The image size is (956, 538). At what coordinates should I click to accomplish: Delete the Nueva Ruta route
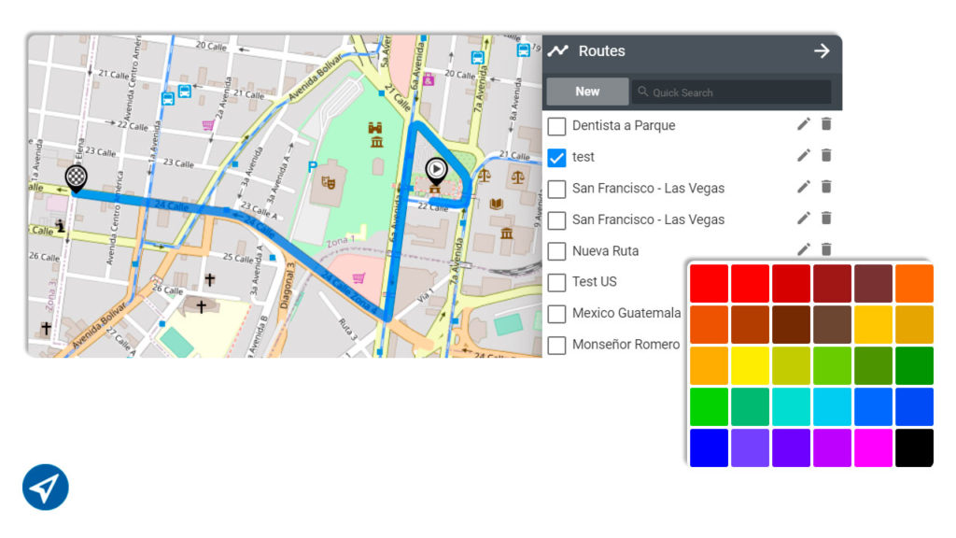(826, 248)
